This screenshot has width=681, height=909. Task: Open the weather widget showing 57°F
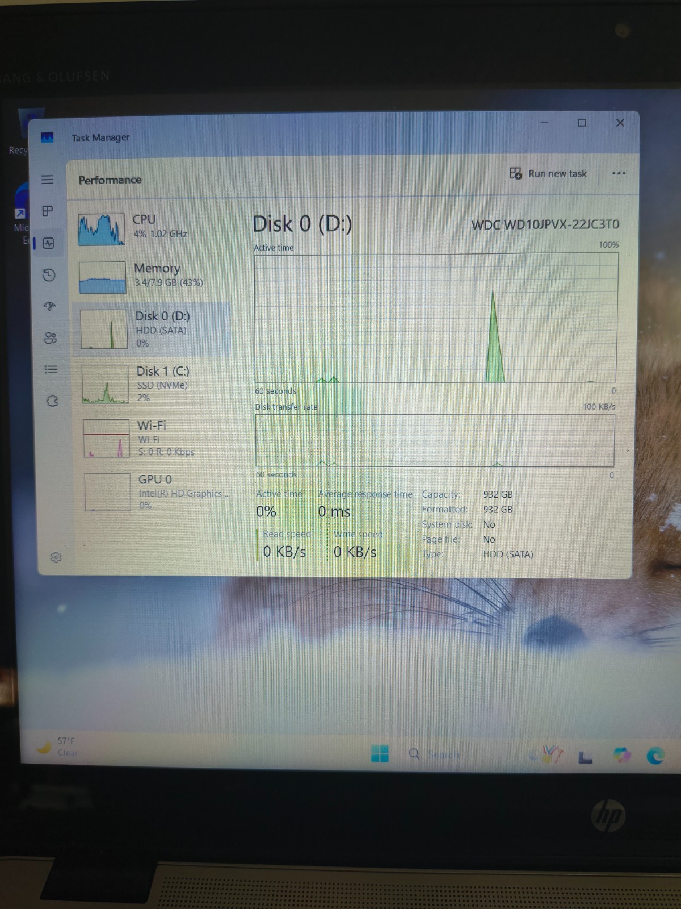(x=57, y=747)
